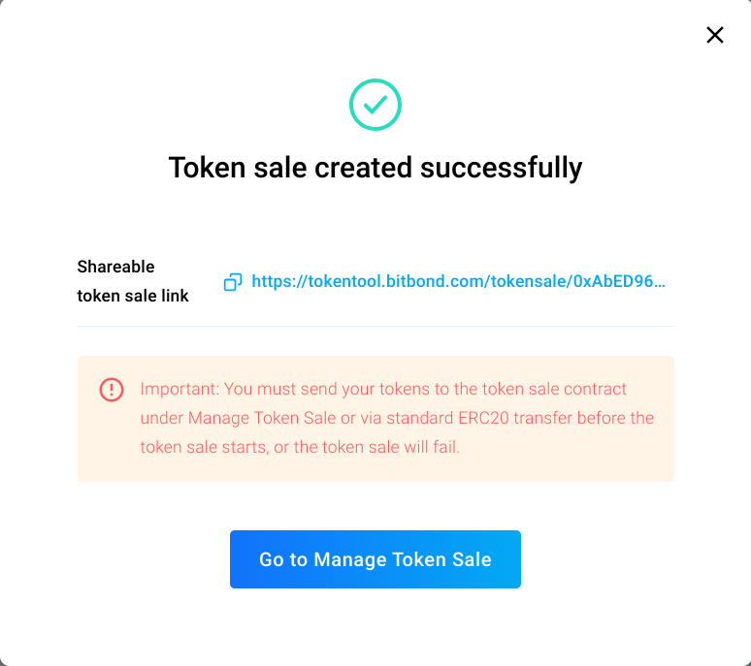Copy the shareable token sale link
Screen dimensions: 751x666
click(x=233, y=282)
